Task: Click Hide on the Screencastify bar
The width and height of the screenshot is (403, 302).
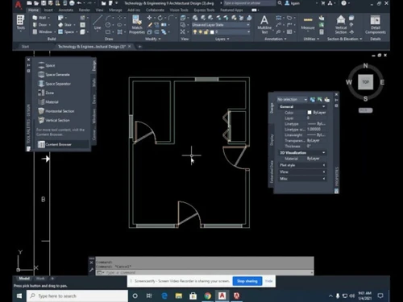Action: [268, 281]
